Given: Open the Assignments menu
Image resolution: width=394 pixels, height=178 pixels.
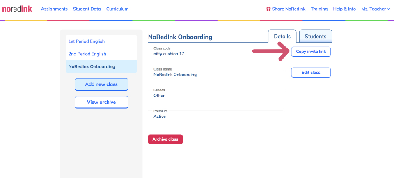Looking at the screenshot, I should coord(54,9).
